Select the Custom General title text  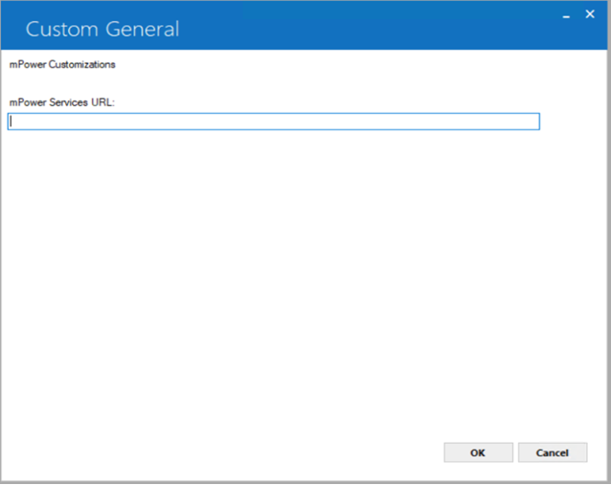pyautogui.click(x=102, y=30)
